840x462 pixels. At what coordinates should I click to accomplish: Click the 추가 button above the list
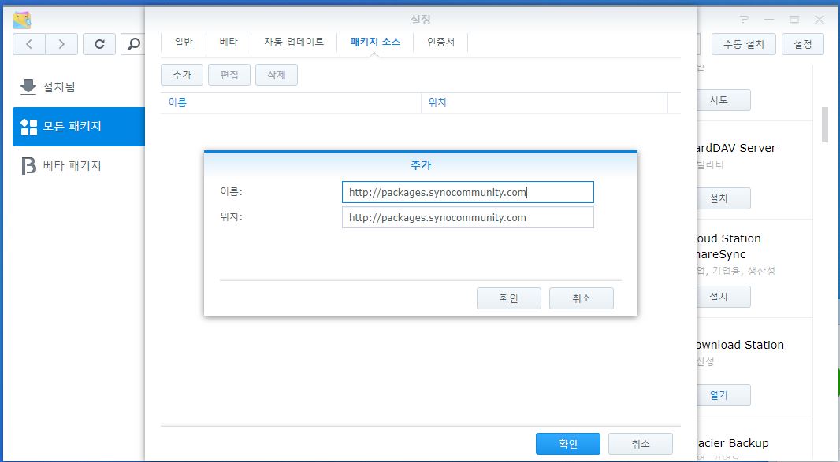[182, 75]
